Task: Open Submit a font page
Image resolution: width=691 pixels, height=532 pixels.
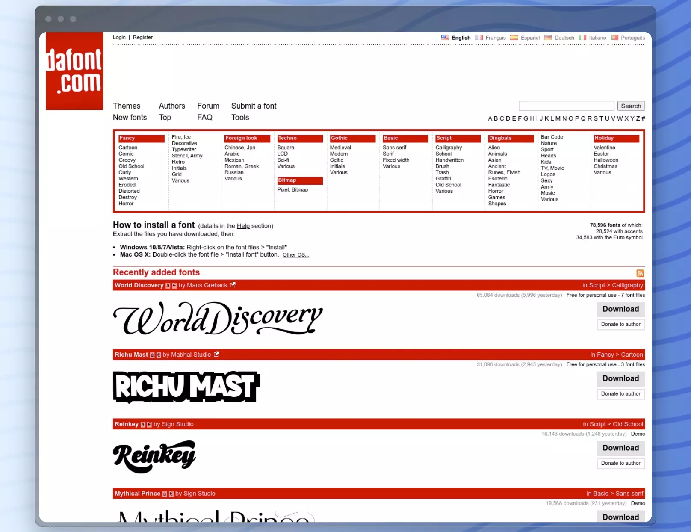Action: tap(254, 106)
